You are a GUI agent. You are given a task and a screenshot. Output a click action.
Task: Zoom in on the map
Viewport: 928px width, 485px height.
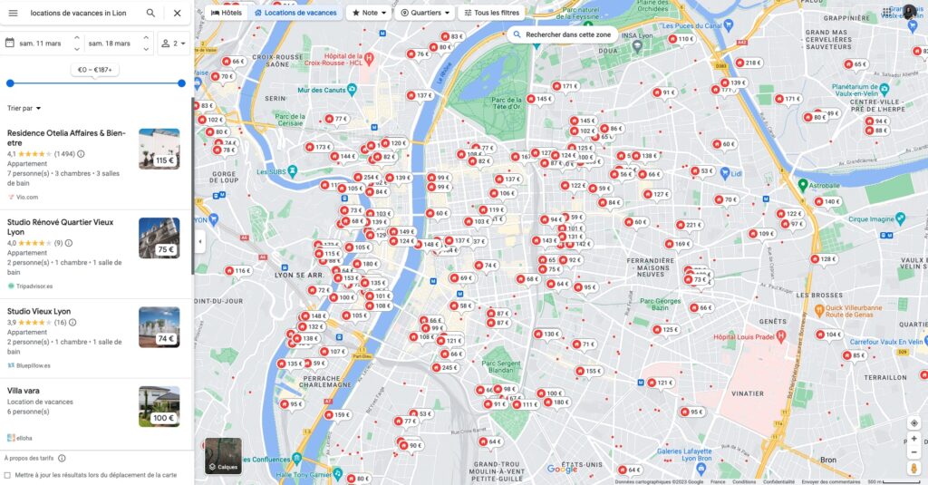point(913,439)
